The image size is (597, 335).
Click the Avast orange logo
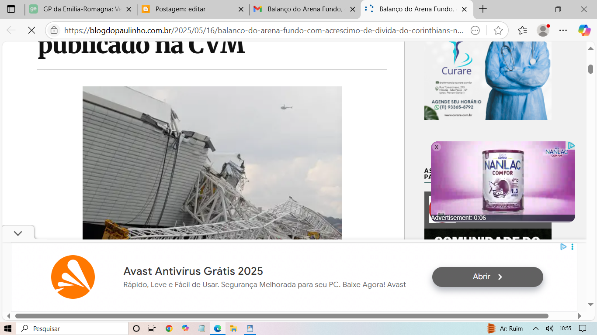pyautogui.click(x=73, y=277)
